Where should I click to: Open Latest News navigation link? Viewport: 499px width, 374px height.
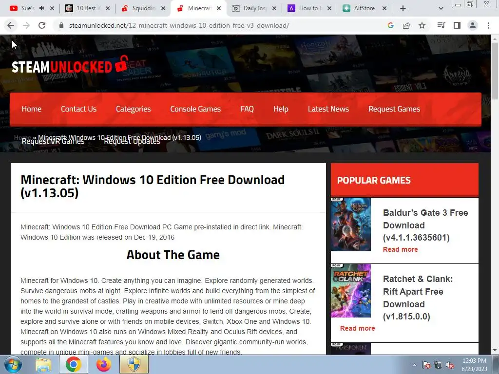pos(328,109)
